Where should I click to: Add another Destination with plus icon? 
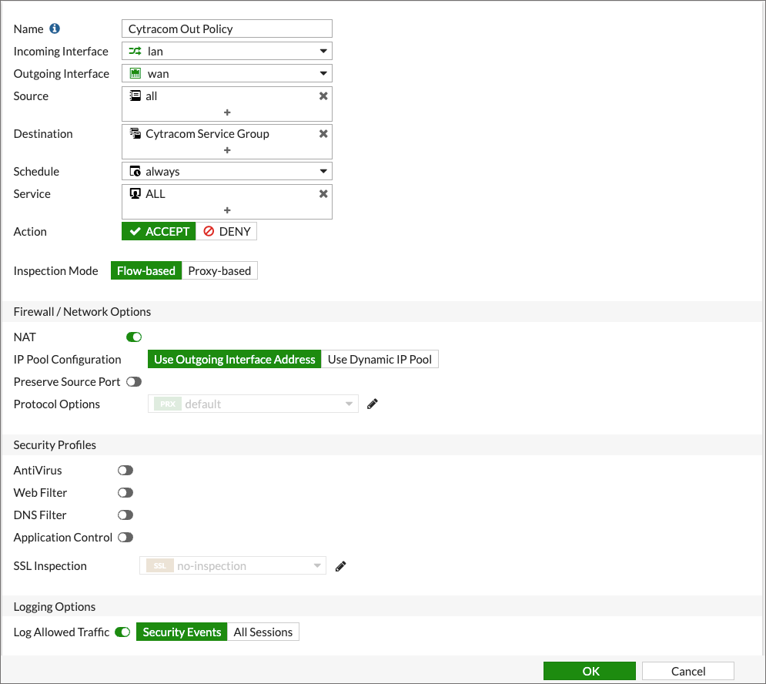(x=227, y=150)
